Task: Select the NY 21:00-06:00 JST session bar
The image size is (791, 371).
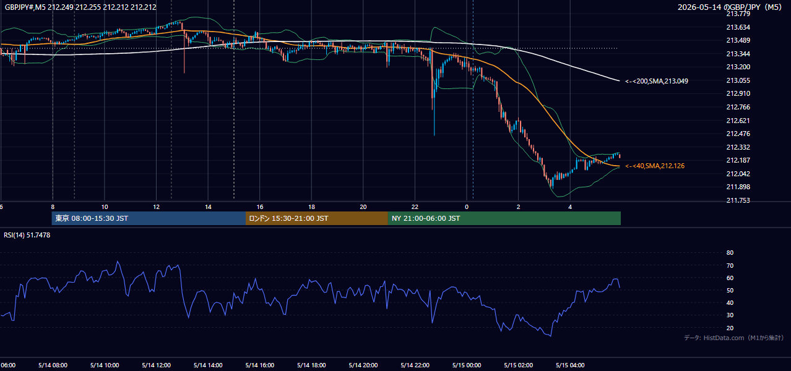Action: point(504,218)
